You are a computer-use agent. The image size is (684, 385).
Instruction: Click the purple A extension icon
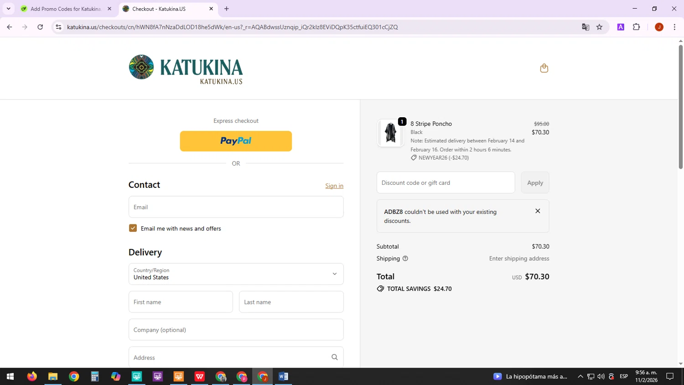621,27
